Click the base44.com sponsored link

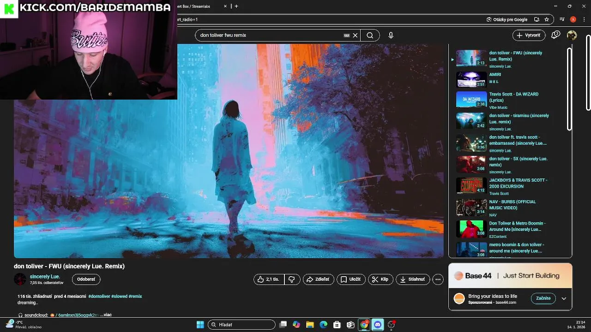pos(506,302)
